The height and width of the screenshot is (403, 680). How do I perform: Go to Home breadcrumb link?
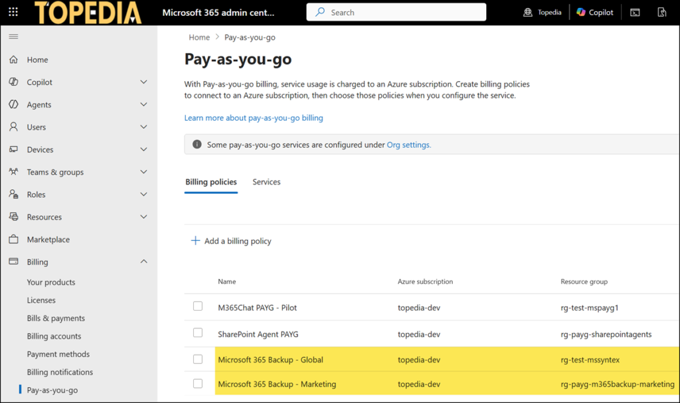199,37
